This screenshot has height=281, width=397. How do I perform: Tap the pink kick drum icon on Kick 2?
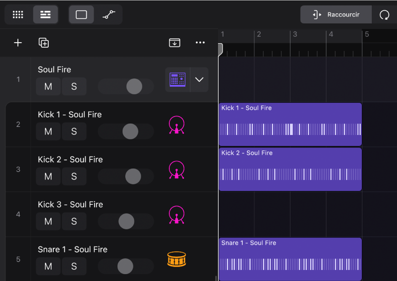coord(177,169)
